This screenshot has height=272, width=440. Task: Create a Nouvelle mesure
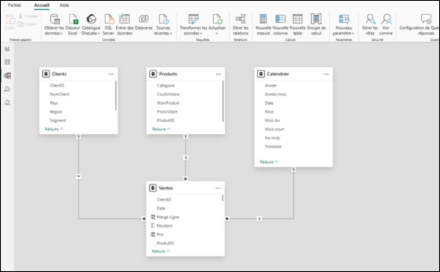click(263, 25)
